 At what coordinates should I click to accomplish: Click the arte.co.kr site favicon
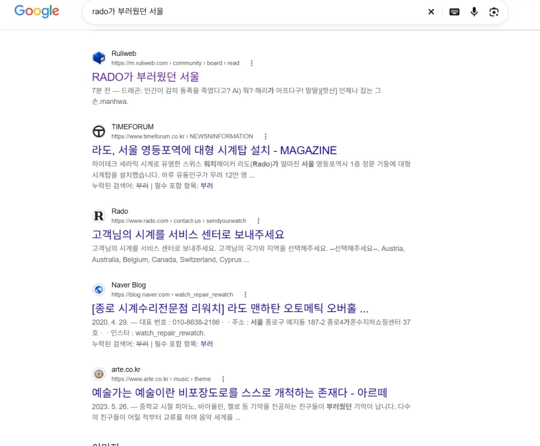(99, 374)
